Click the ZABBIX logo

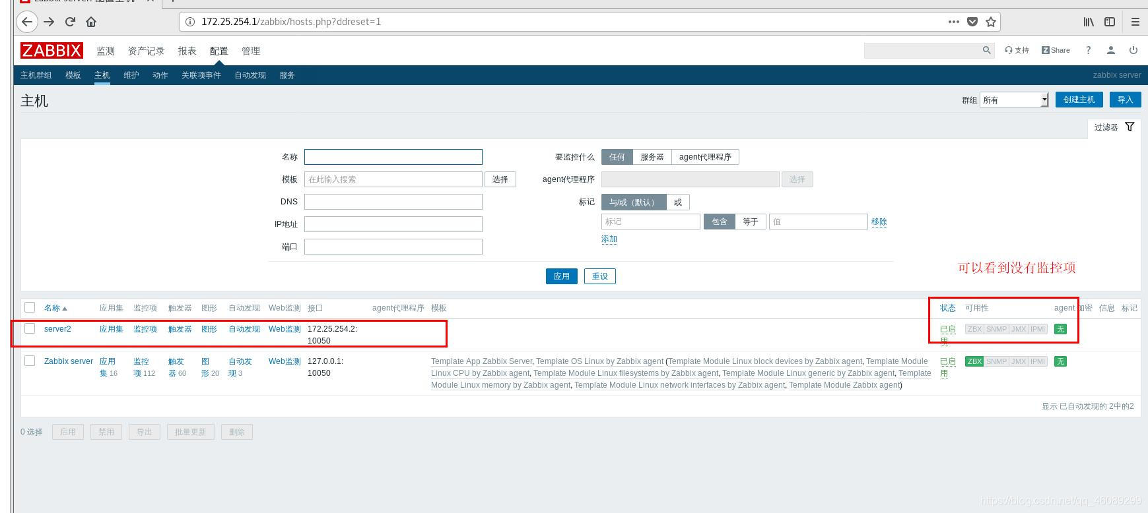[51, 51]
